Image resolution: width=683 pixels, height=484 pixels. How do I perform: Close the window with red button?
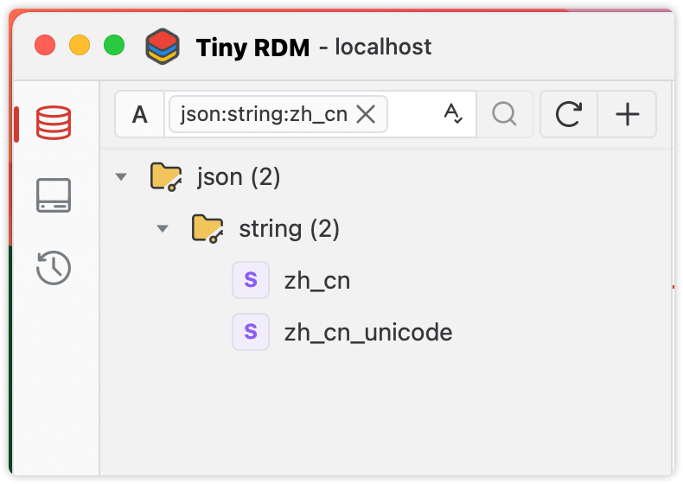(x=45, y=45)
